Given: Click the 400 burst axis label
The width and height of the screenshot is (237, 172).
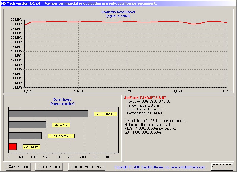Looking at the screenshot, I should 108,157.
